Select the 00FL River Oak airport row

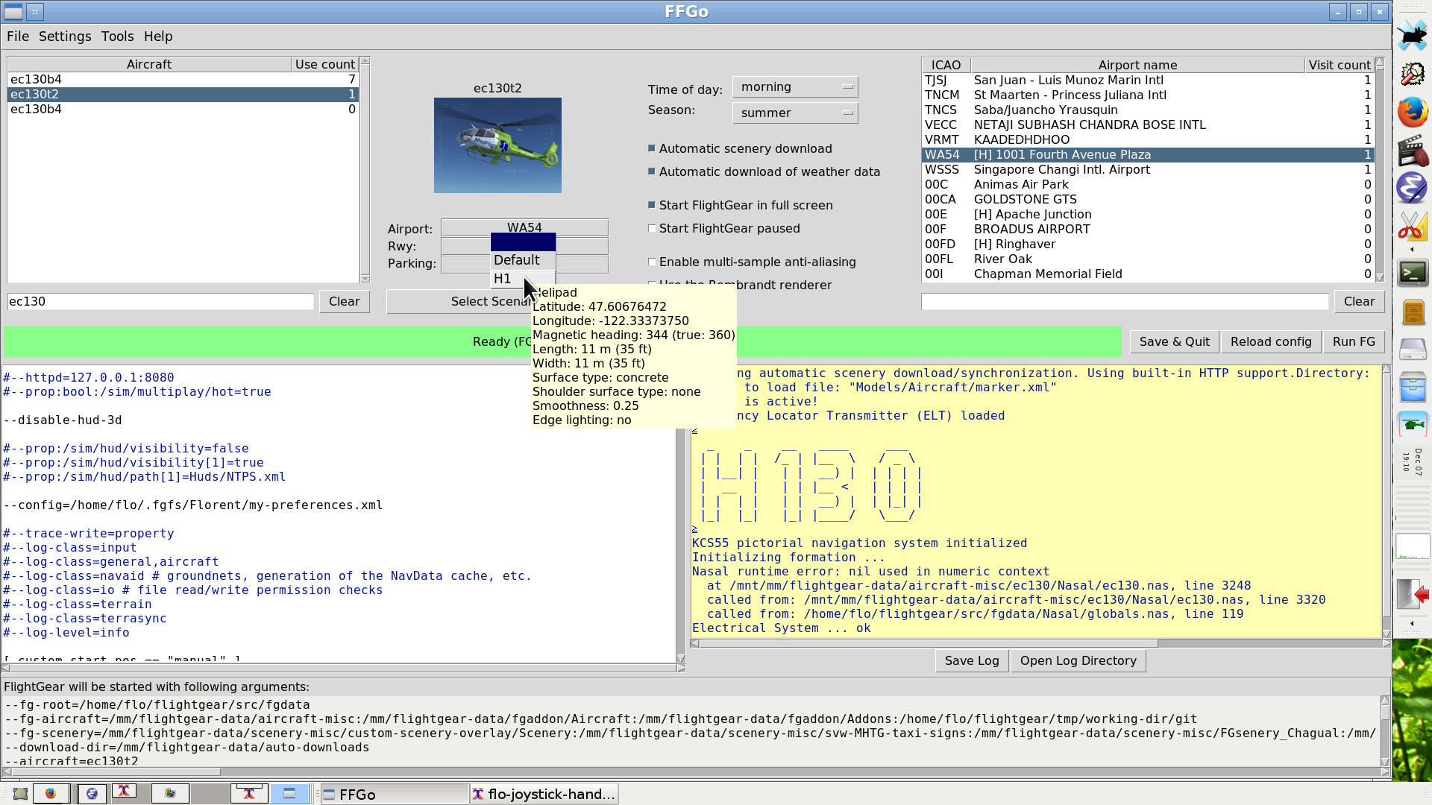coord(1148,259)
